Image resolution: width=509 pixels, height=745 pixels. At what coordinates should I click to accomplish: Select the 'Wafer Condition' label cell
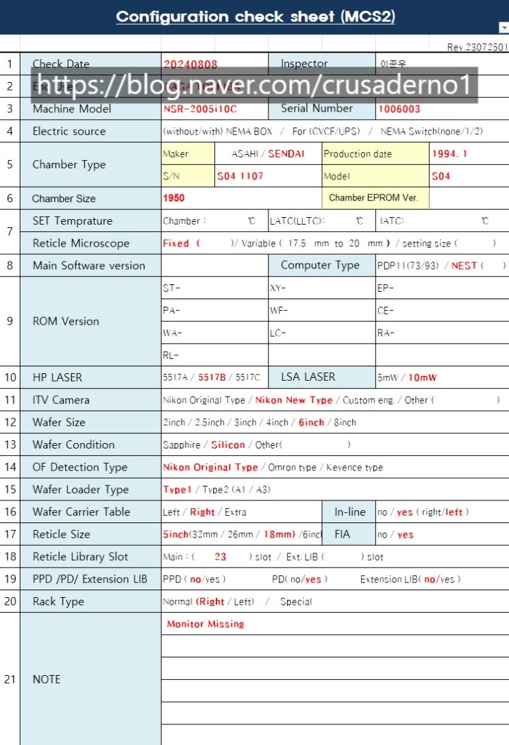90,444
